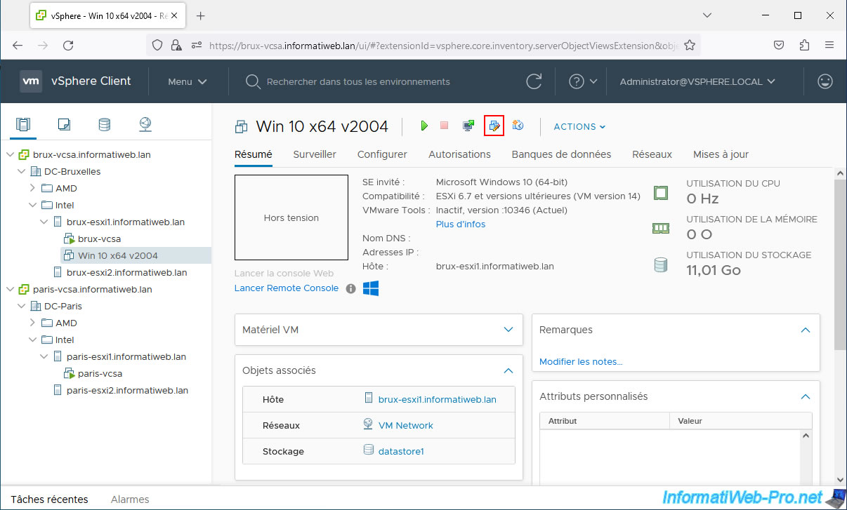Select brux-vcsa VM in the tree
Screen dimensions: 847x510
[x=99, y=239]
